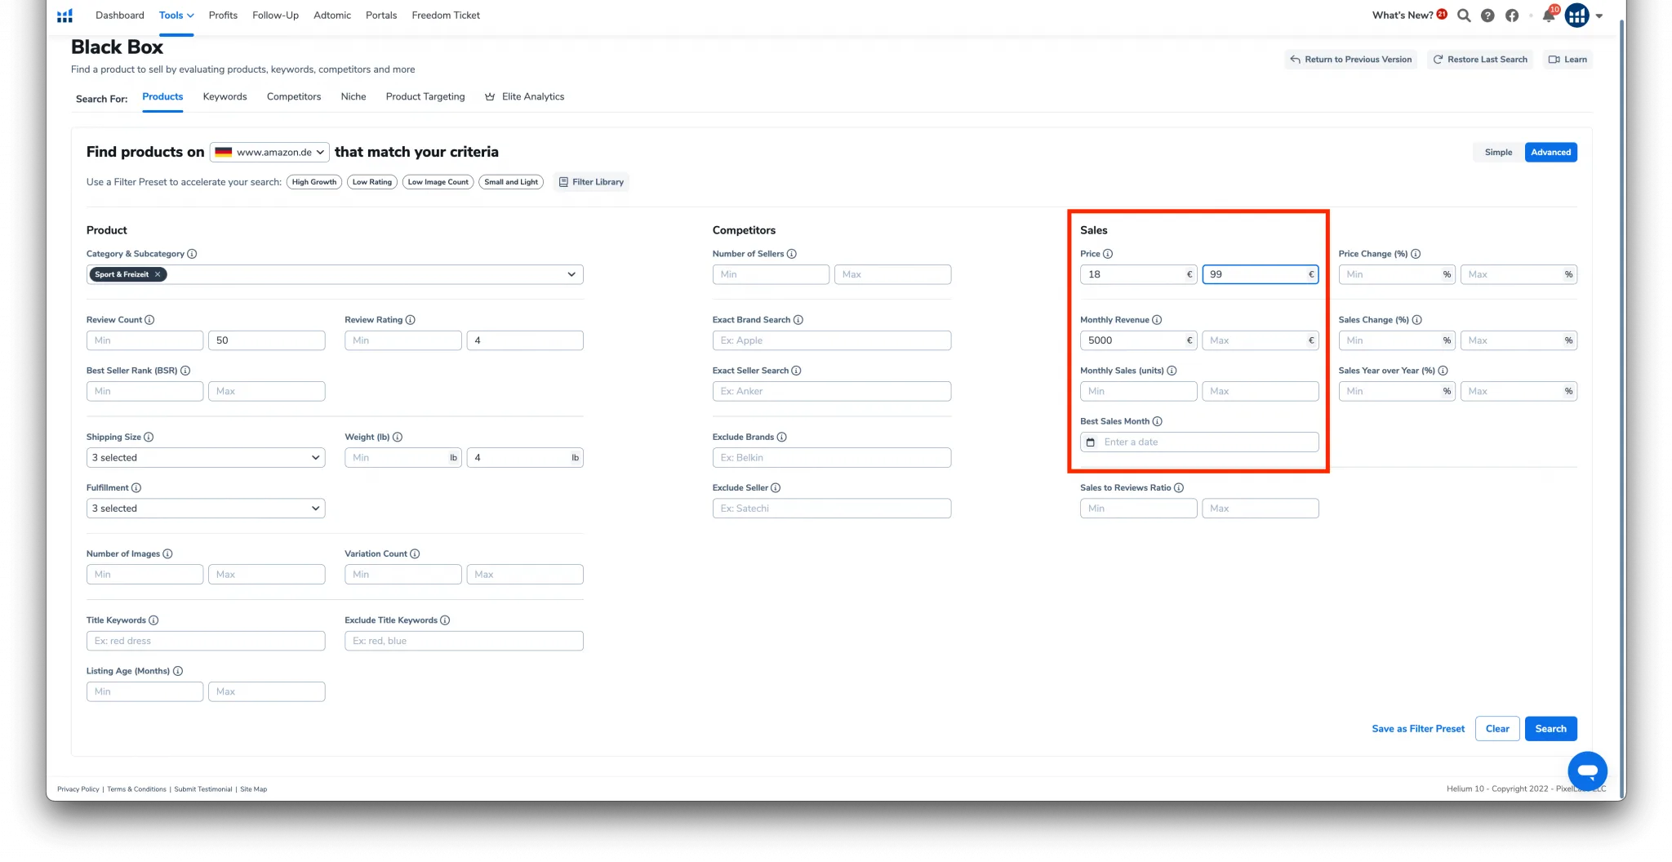Screen dimensions: 1672x862
Task: Show info for Review Count
Action: point(149,320)
